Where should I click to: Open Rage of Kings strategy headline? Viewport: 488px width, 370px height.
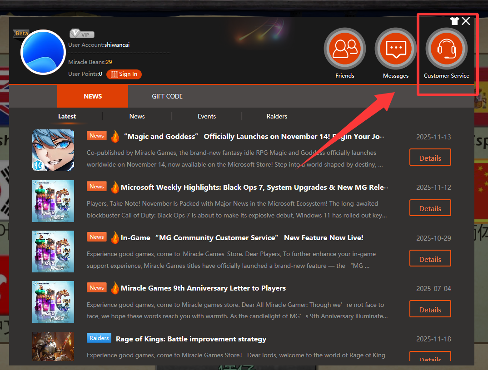click(x=191, y=339)
